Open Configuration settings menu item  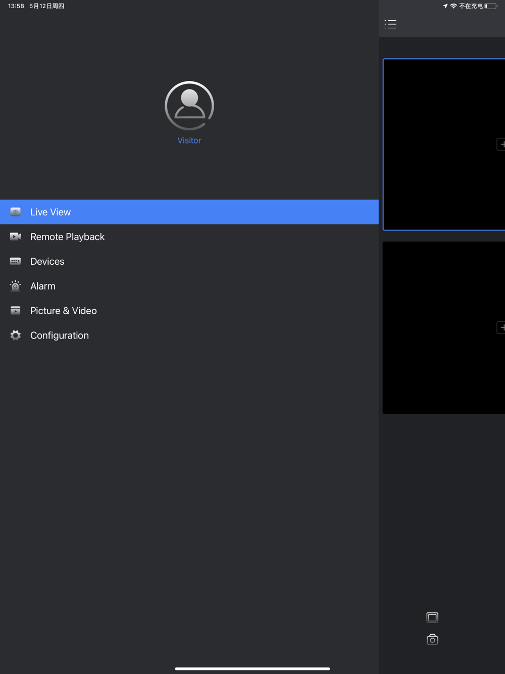(189, 335)
